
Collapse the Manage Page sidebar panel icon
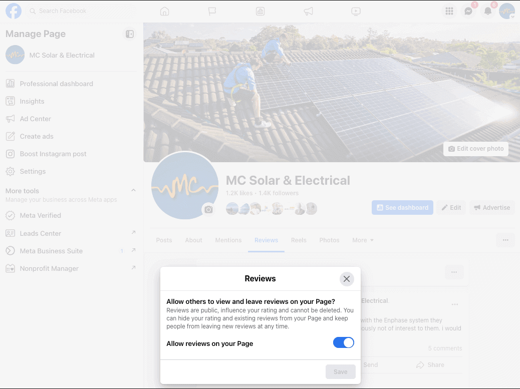pos(130,34)
